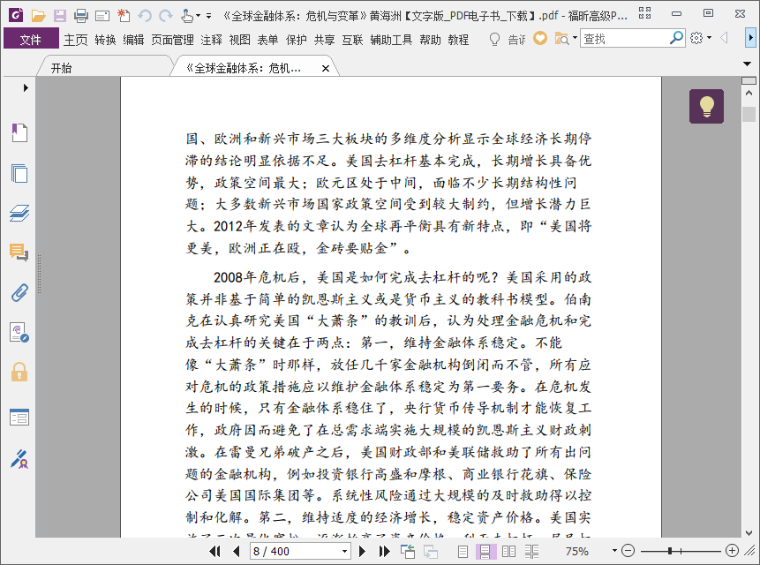The width and height of the screenshot is (760, 565).
Task: Open a file with the folder icon
Action: pyautogui.click(x=38, y=16)
